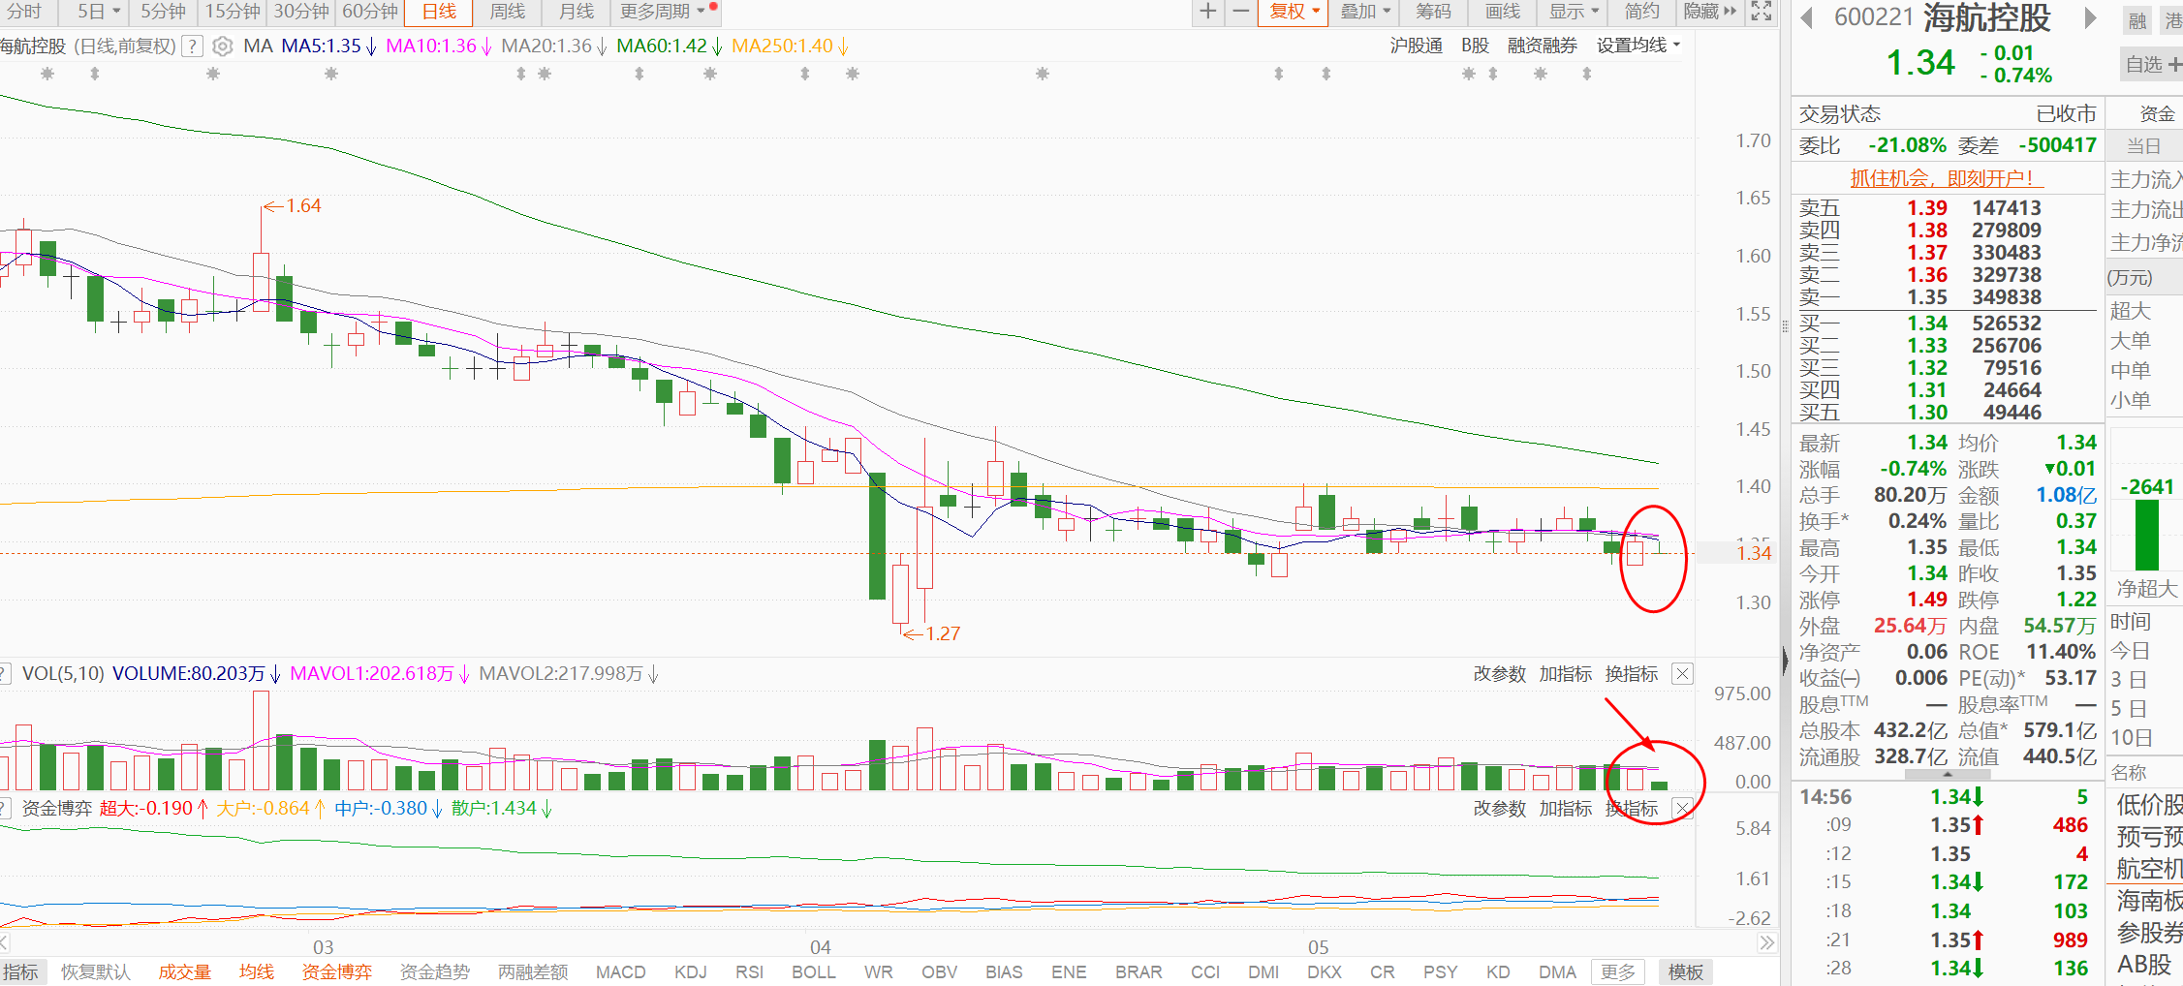Close the 资金博弈 indicator panel
Screen dimensions: 2183x986
(1683, 809)
